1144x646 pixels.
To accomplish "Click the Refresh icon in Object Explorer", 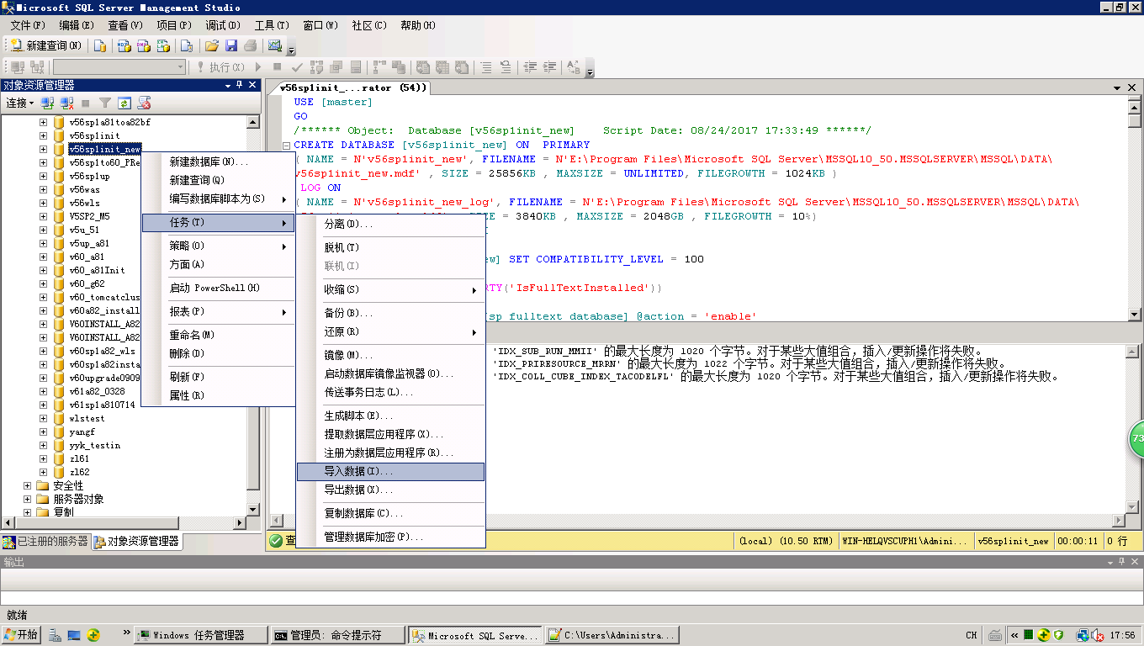I will (x=124, y=103).
